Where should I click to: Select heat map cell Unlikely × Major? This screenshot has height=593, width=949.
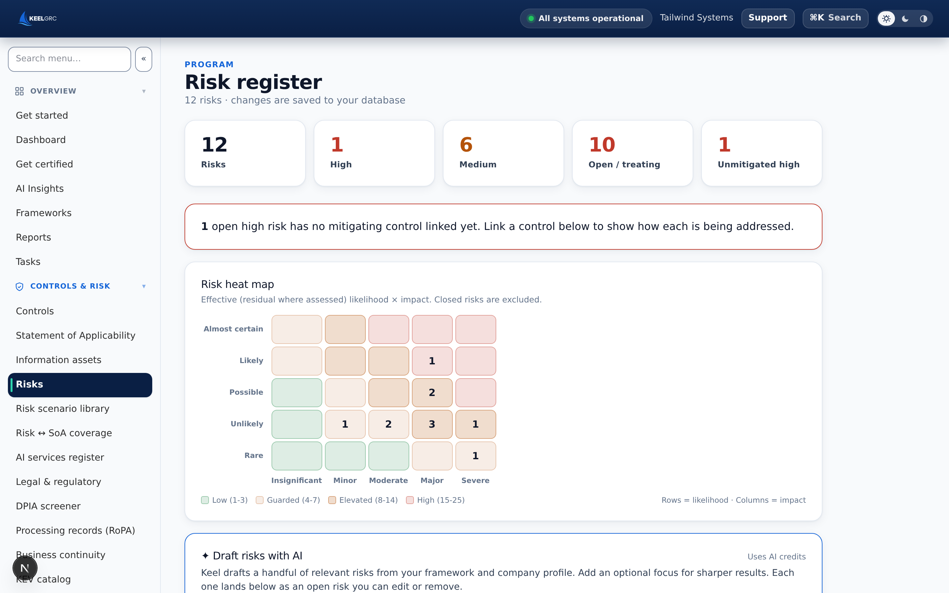432,424
